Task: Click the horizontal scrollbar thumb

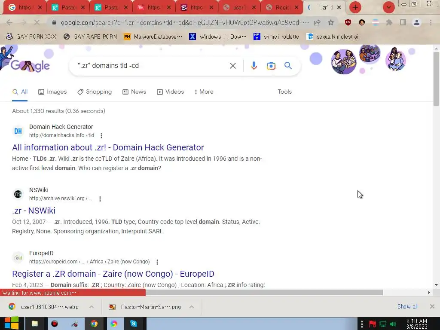Action: [264, 292]
